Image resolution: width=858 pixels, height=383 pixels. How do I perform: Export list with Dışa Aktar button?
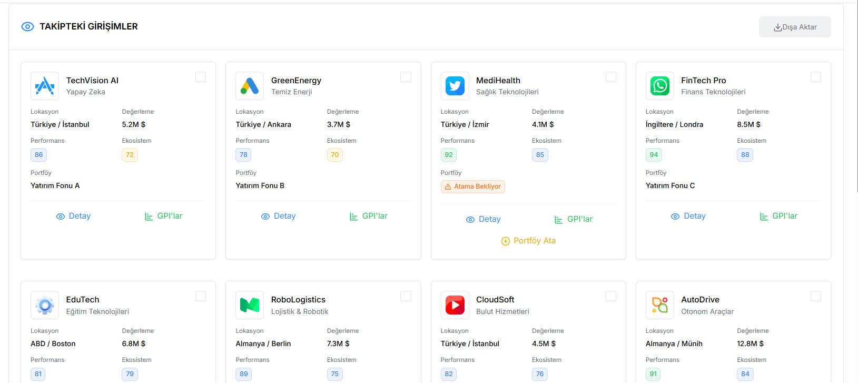click(x=794, y=27)
